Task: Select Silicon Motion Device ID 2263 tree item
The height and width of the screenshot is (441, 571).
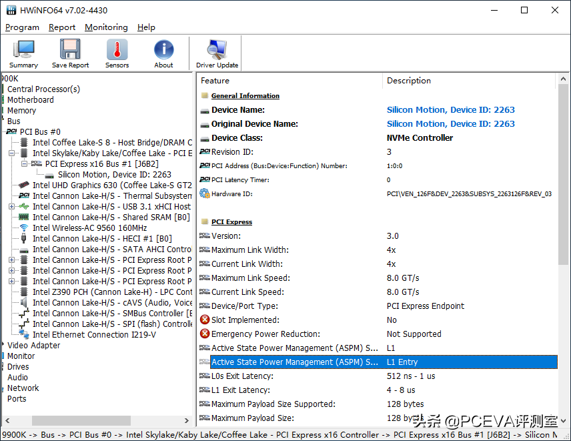Action: [114, 175]
